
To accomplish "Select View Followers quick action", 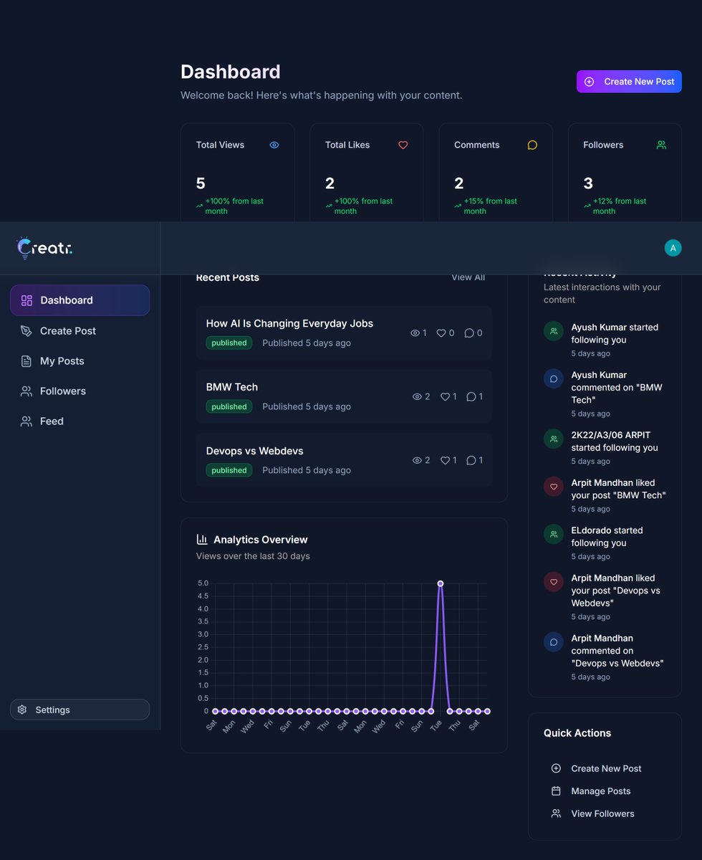I will point(605,813).
